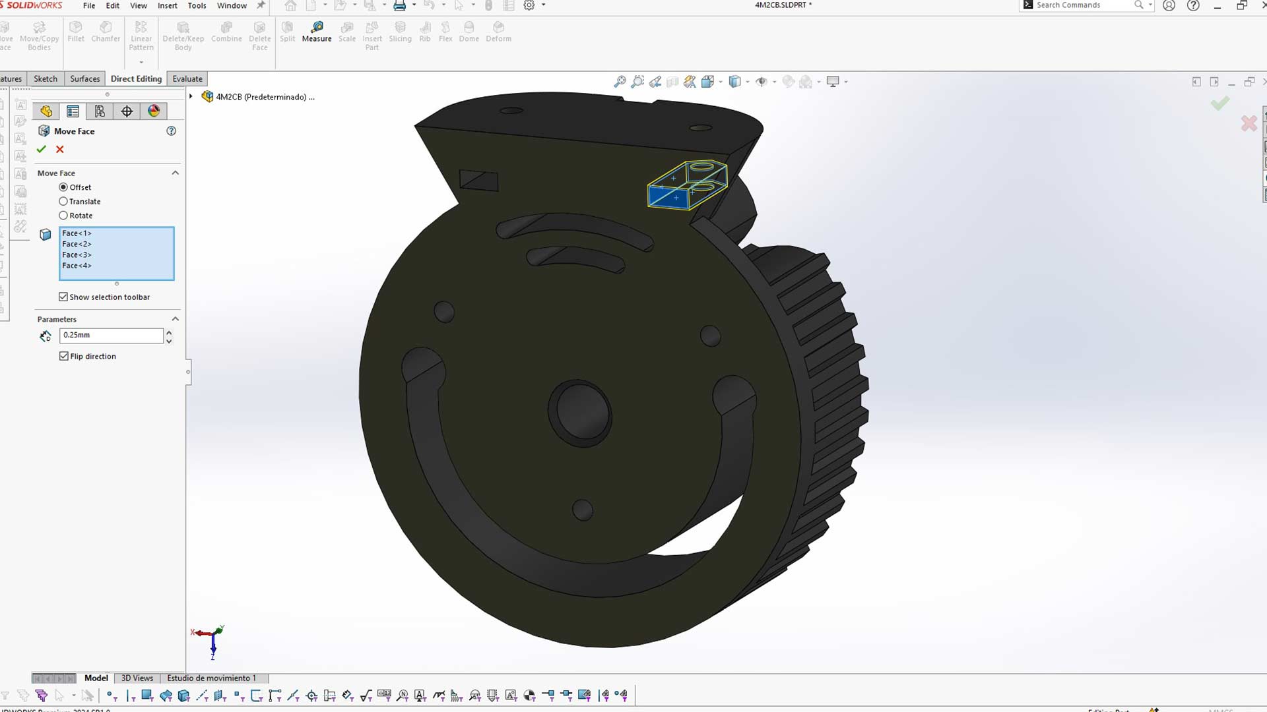
Task: Open the Window menu
Action: pos(232,5)
